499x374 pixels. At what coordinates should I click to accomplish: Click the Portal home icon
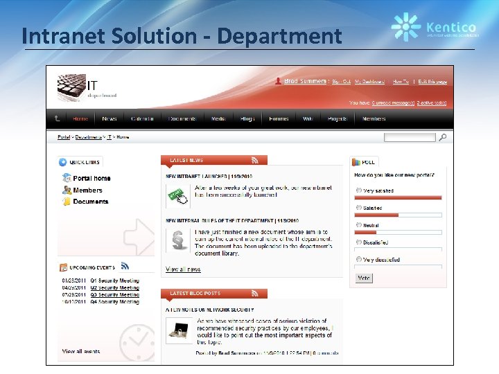(x=67, y=178)
